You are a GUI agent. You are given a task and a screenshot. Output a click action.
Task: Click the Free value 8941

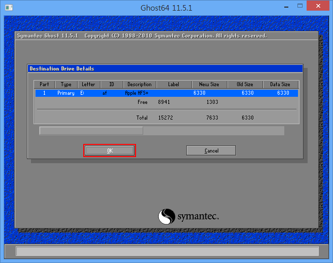pyautogui.click(x=164, y=102)
